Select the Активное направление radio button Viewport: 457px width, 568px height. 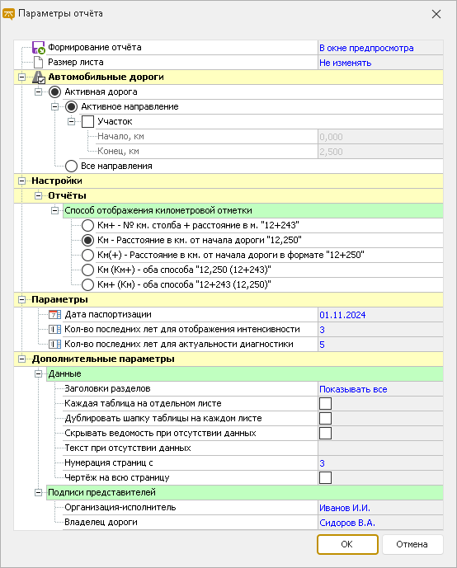[x=72, y=107]
